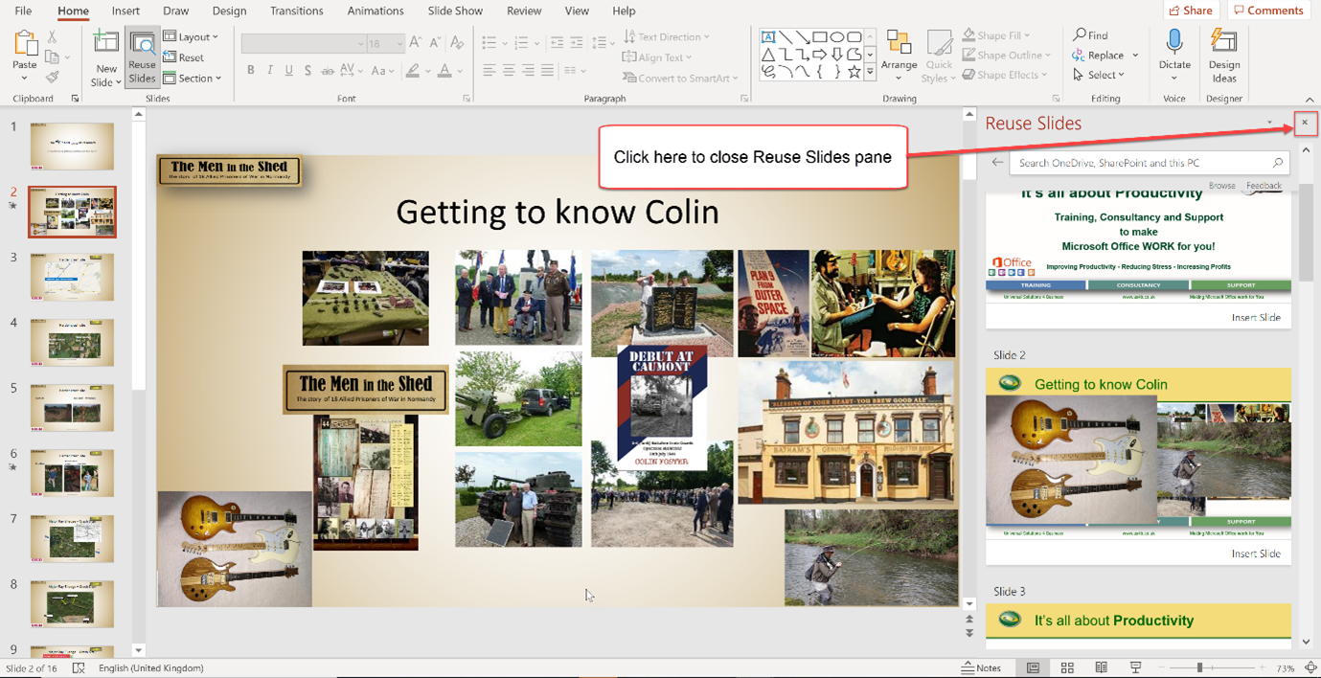The image size is (1321, 678).
Task: Center the text alignment
Action: point(508,71)
